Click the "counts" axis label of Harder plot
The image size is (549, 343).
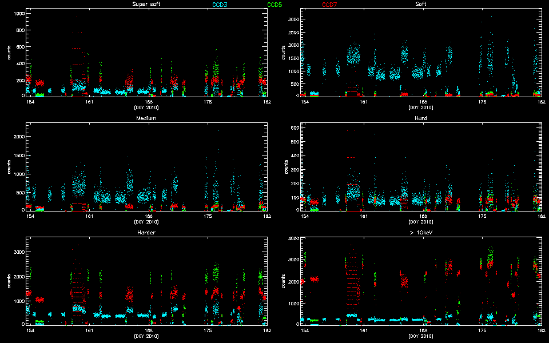[x=9, y=281]
